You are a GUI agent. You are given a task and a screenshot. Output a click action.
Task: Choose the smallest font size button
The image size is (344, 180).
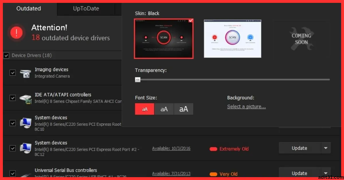pyautogui.click(x=145, y=109)
